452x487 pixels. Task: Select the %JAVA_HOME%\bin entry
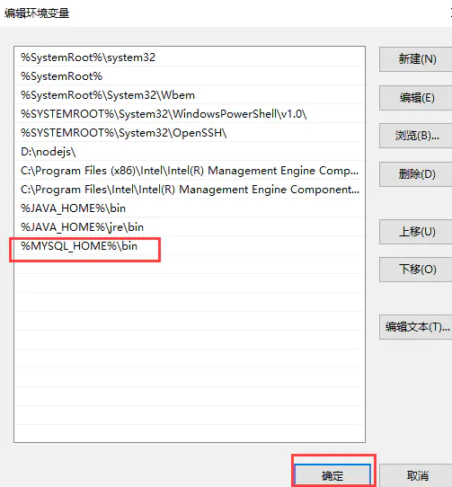(190, 208)
